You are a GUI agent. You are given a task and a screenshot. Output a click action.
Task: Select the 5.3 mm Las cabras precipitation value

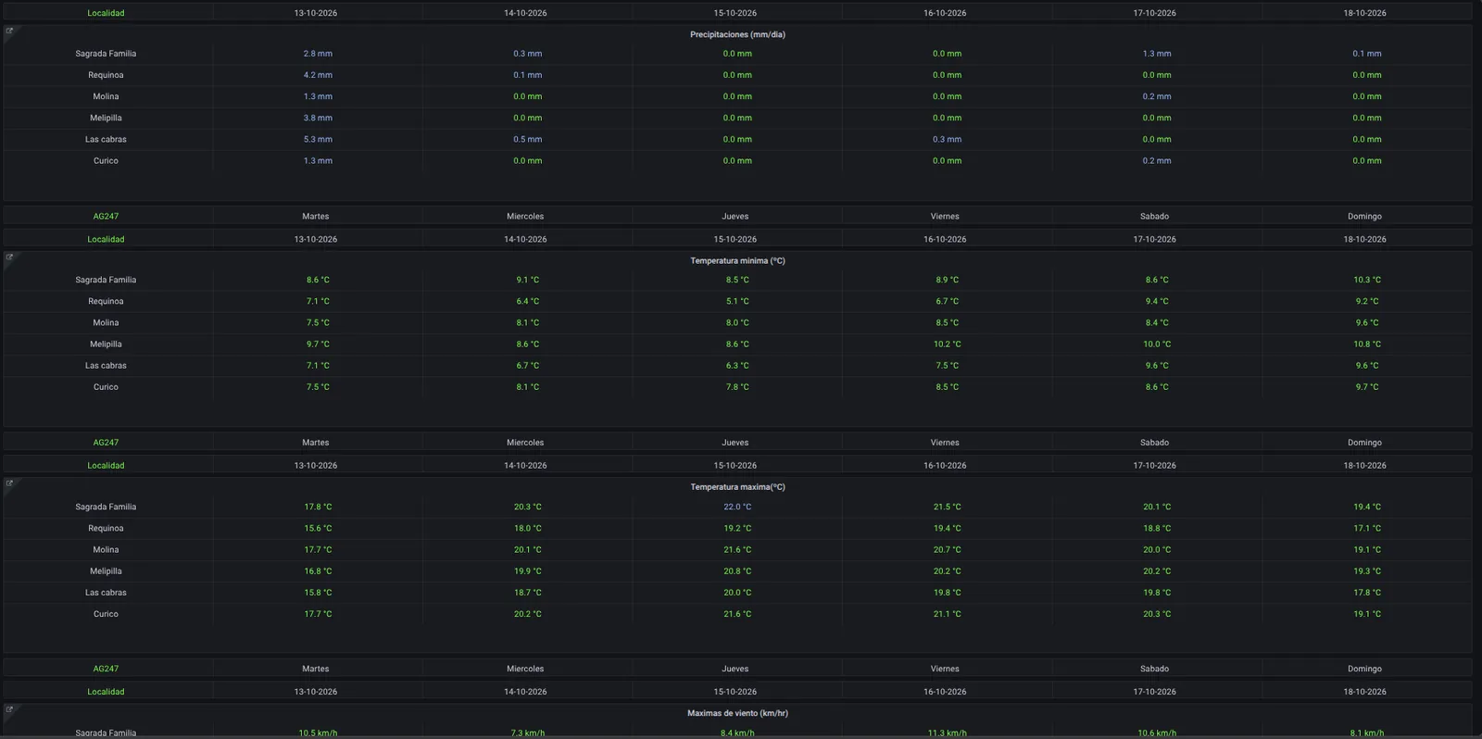click(318, 140)
